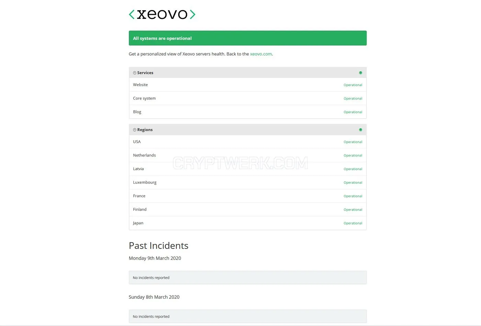Click the Netherlands Operational status label
Screen dimensions: 481x326
pos(353,155)
